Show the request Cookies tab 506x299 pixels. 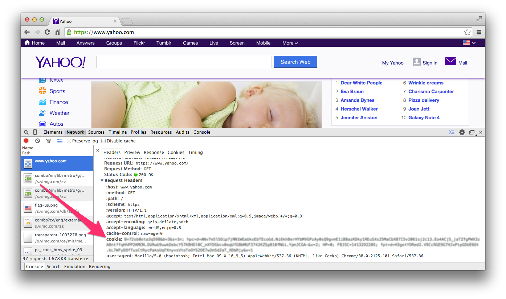(176, 153)
